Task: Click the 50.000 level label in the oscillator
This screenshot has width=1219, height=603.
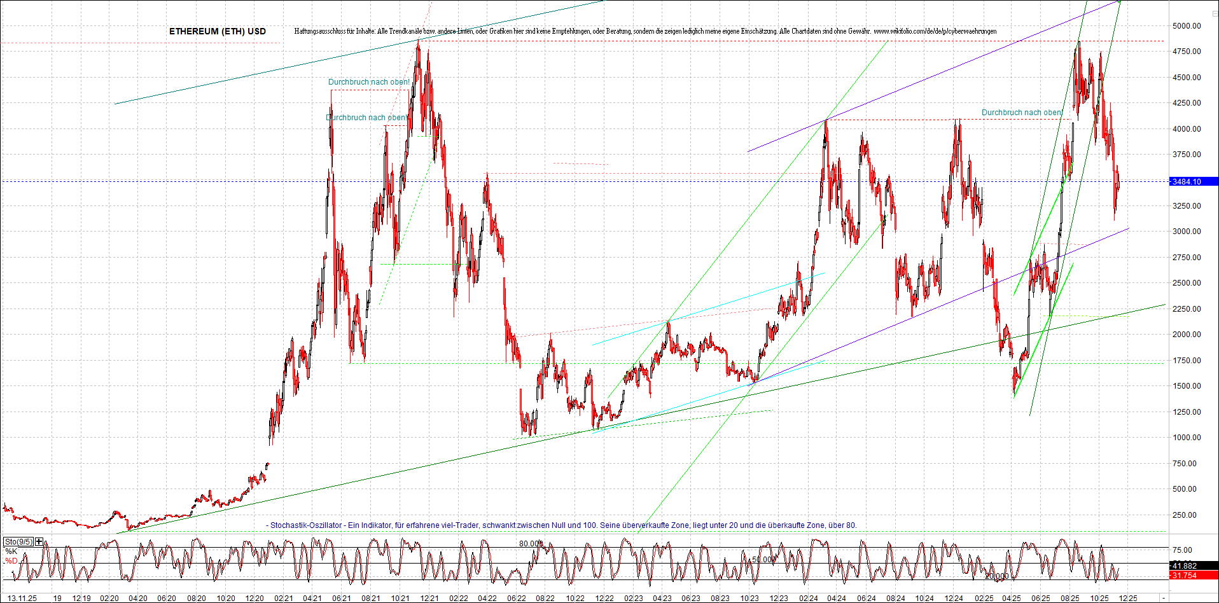Action: coord(763,560)
